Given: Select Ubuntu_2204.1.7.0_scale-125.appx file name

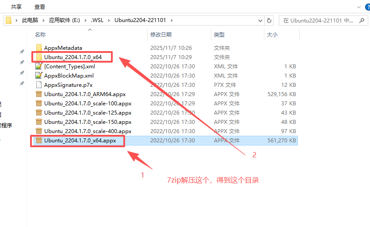Looking at the screenshot, I should [88, 113].
